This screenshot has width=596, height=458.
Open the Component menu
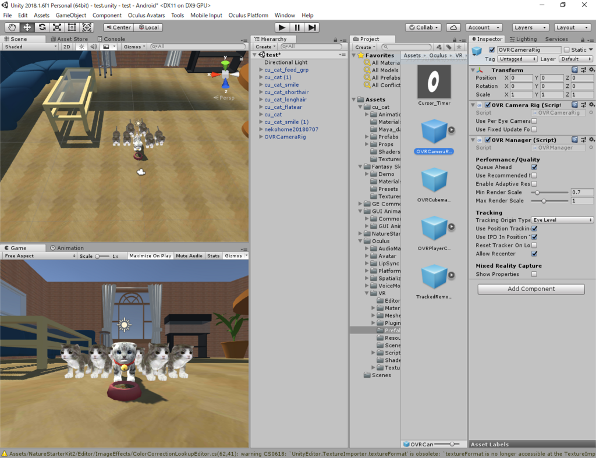107,15
